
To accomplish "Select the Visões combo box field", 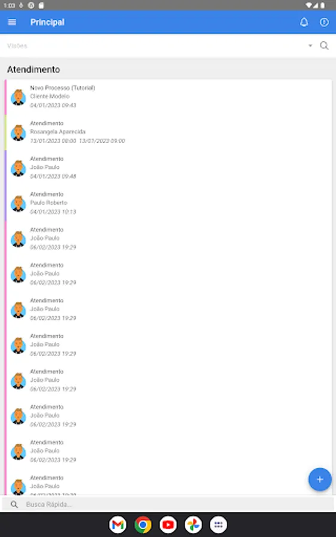I will (x=159, y=45).
